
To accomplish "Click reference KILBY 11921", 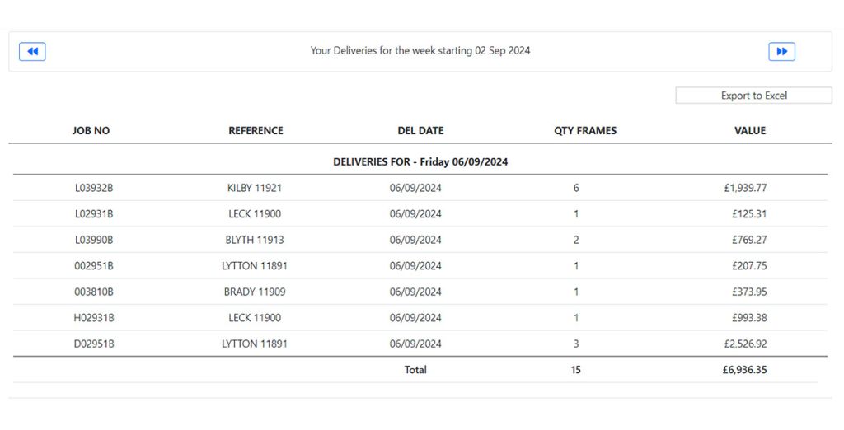I will point(255,188).
